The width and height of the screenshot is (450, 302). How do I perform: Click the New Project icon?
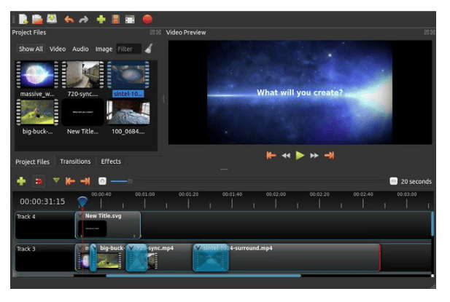[x=23, y=19]
